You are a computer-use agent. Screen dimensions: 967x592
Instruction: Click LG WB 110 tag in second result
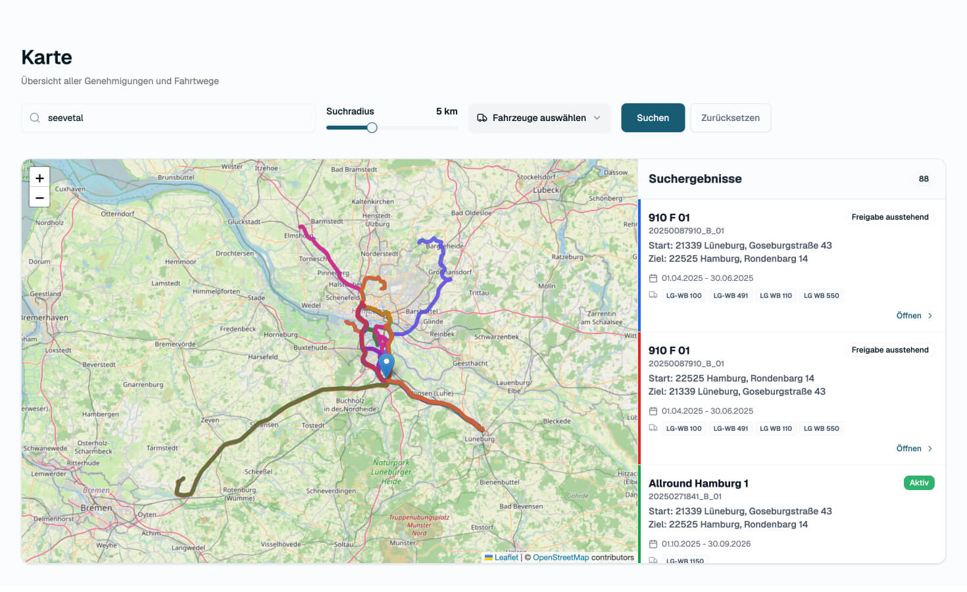(776, 428)
